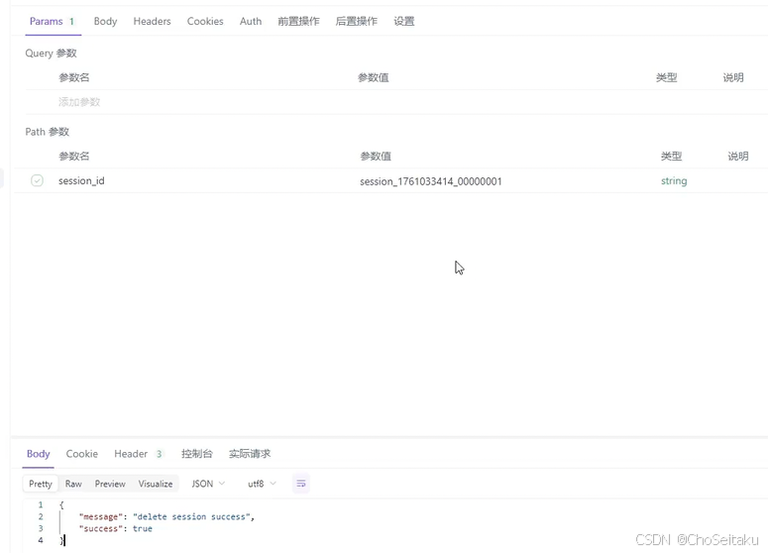Open the request Cookies tab
Screen dimensions: 768x553
click(x=205, y=22)
